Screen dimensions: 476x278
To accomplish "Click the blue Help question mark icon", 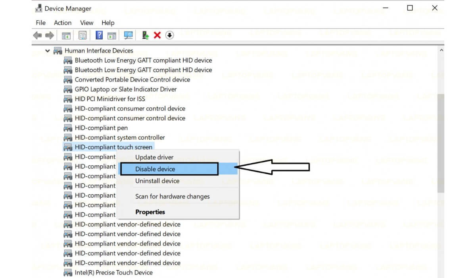I will [99, 35].
